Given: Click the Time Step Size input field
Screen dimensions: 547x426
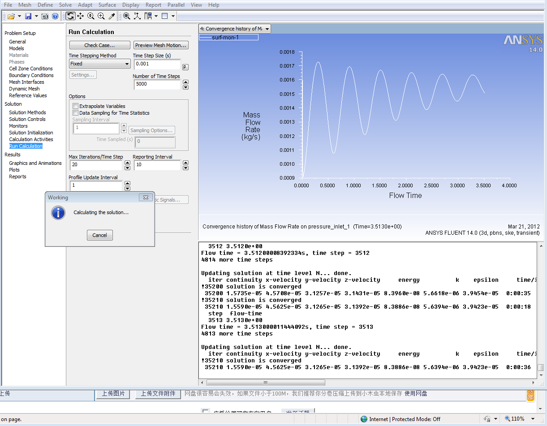Looking at the screenshot, I should click(x=156, y=64).
